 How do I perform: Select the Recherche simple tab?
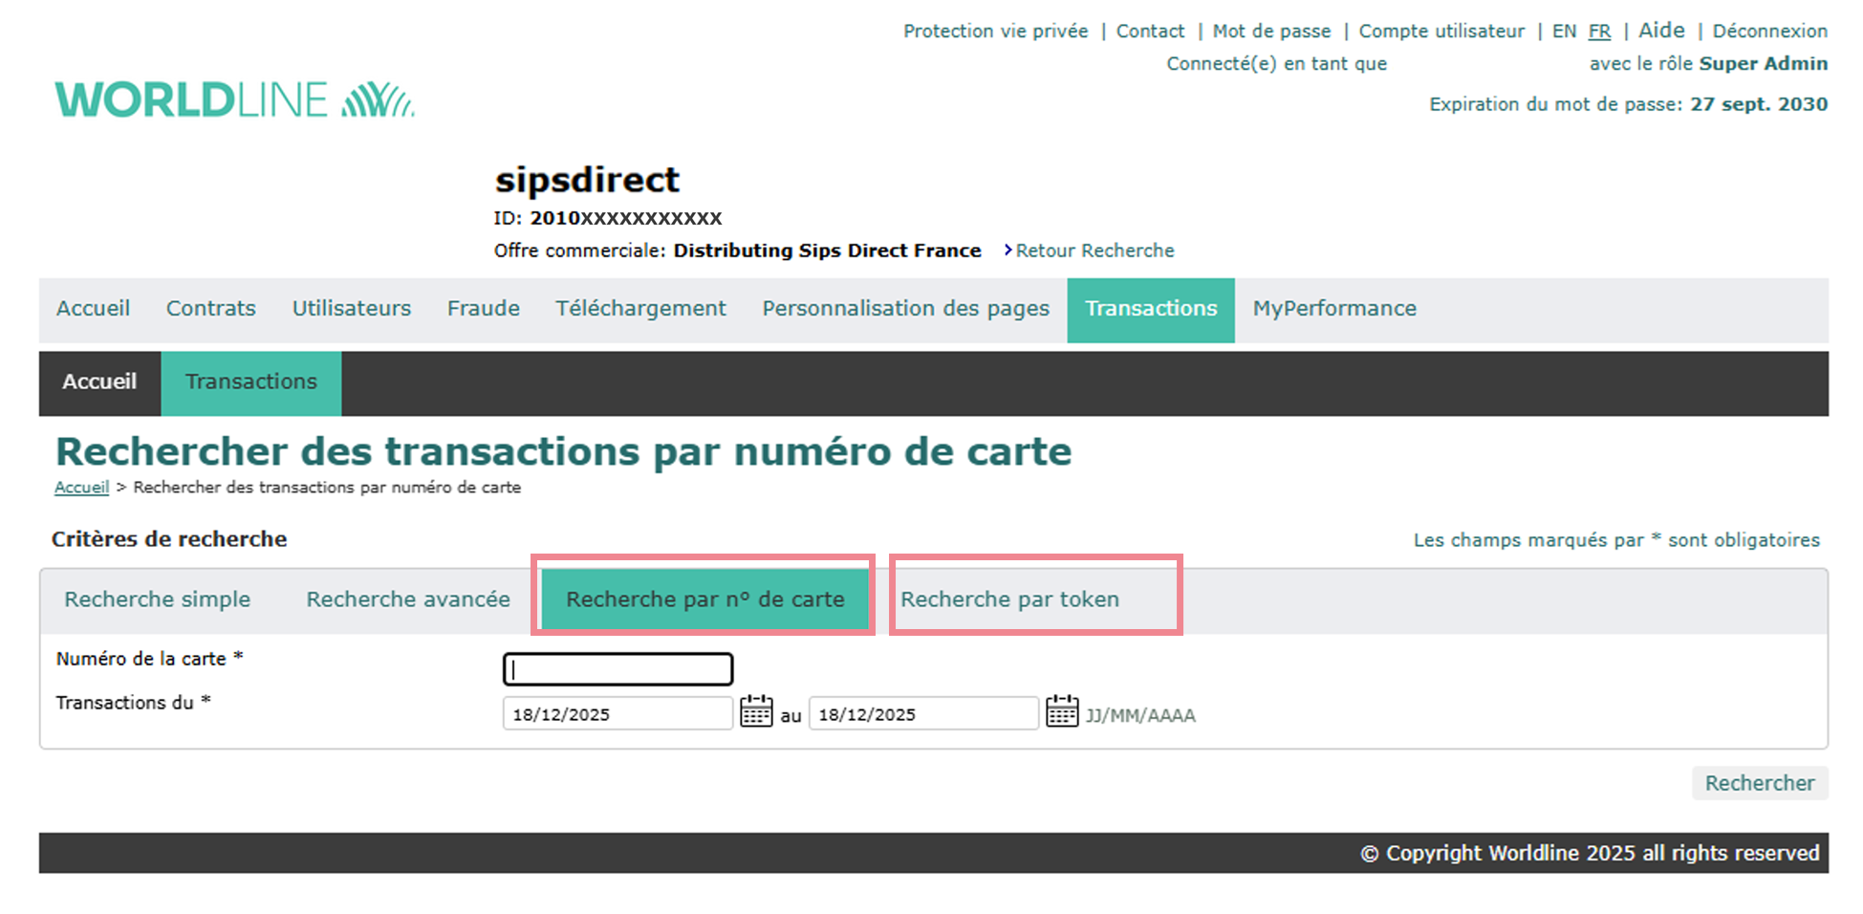pos(158,599)
